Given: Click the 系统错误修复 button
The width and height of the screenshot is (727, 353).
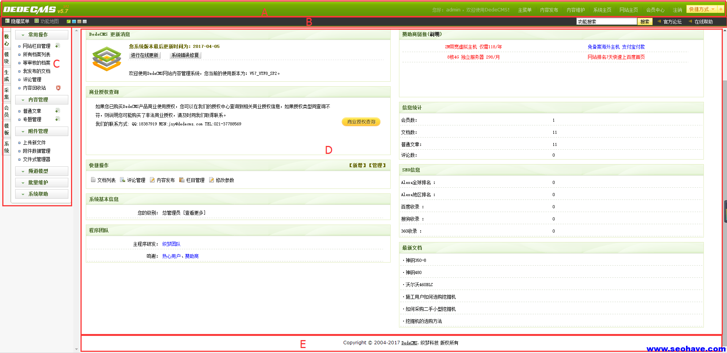Looking at the screenshot, I should [x=185, y=55].
